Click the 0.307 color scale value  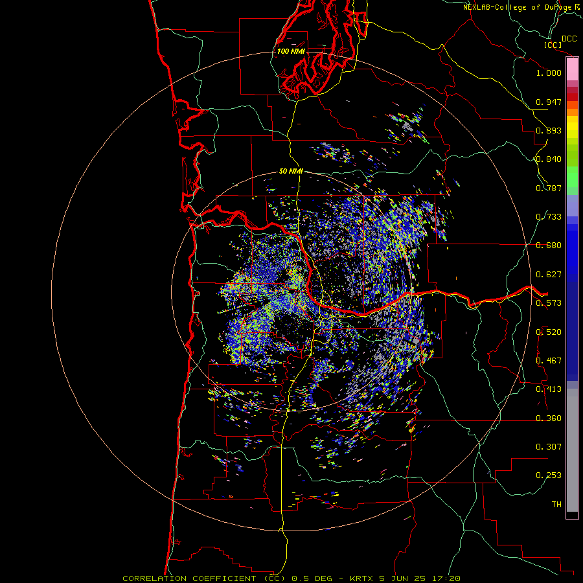549,447
